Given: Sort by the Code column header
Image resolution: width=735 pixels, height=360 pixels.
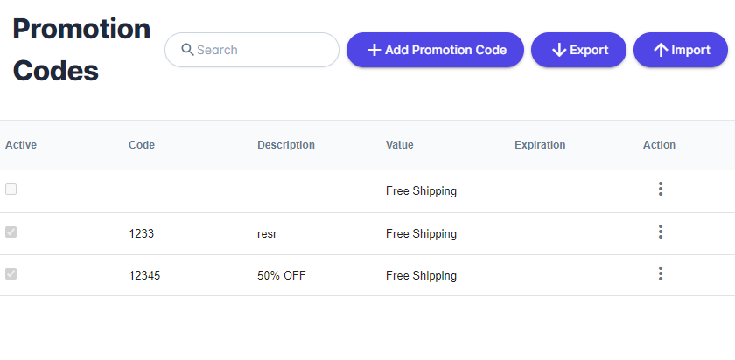Looking at the screenshot, I should [142, 145].
